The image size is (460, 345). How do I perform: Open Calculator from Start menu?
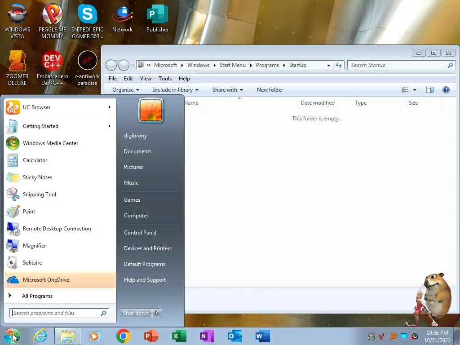60,160
